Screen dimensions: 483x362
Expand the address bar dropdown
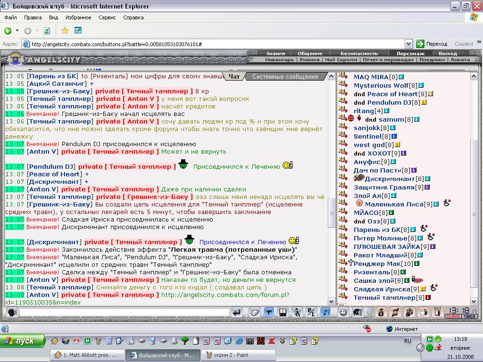[408, 44]
